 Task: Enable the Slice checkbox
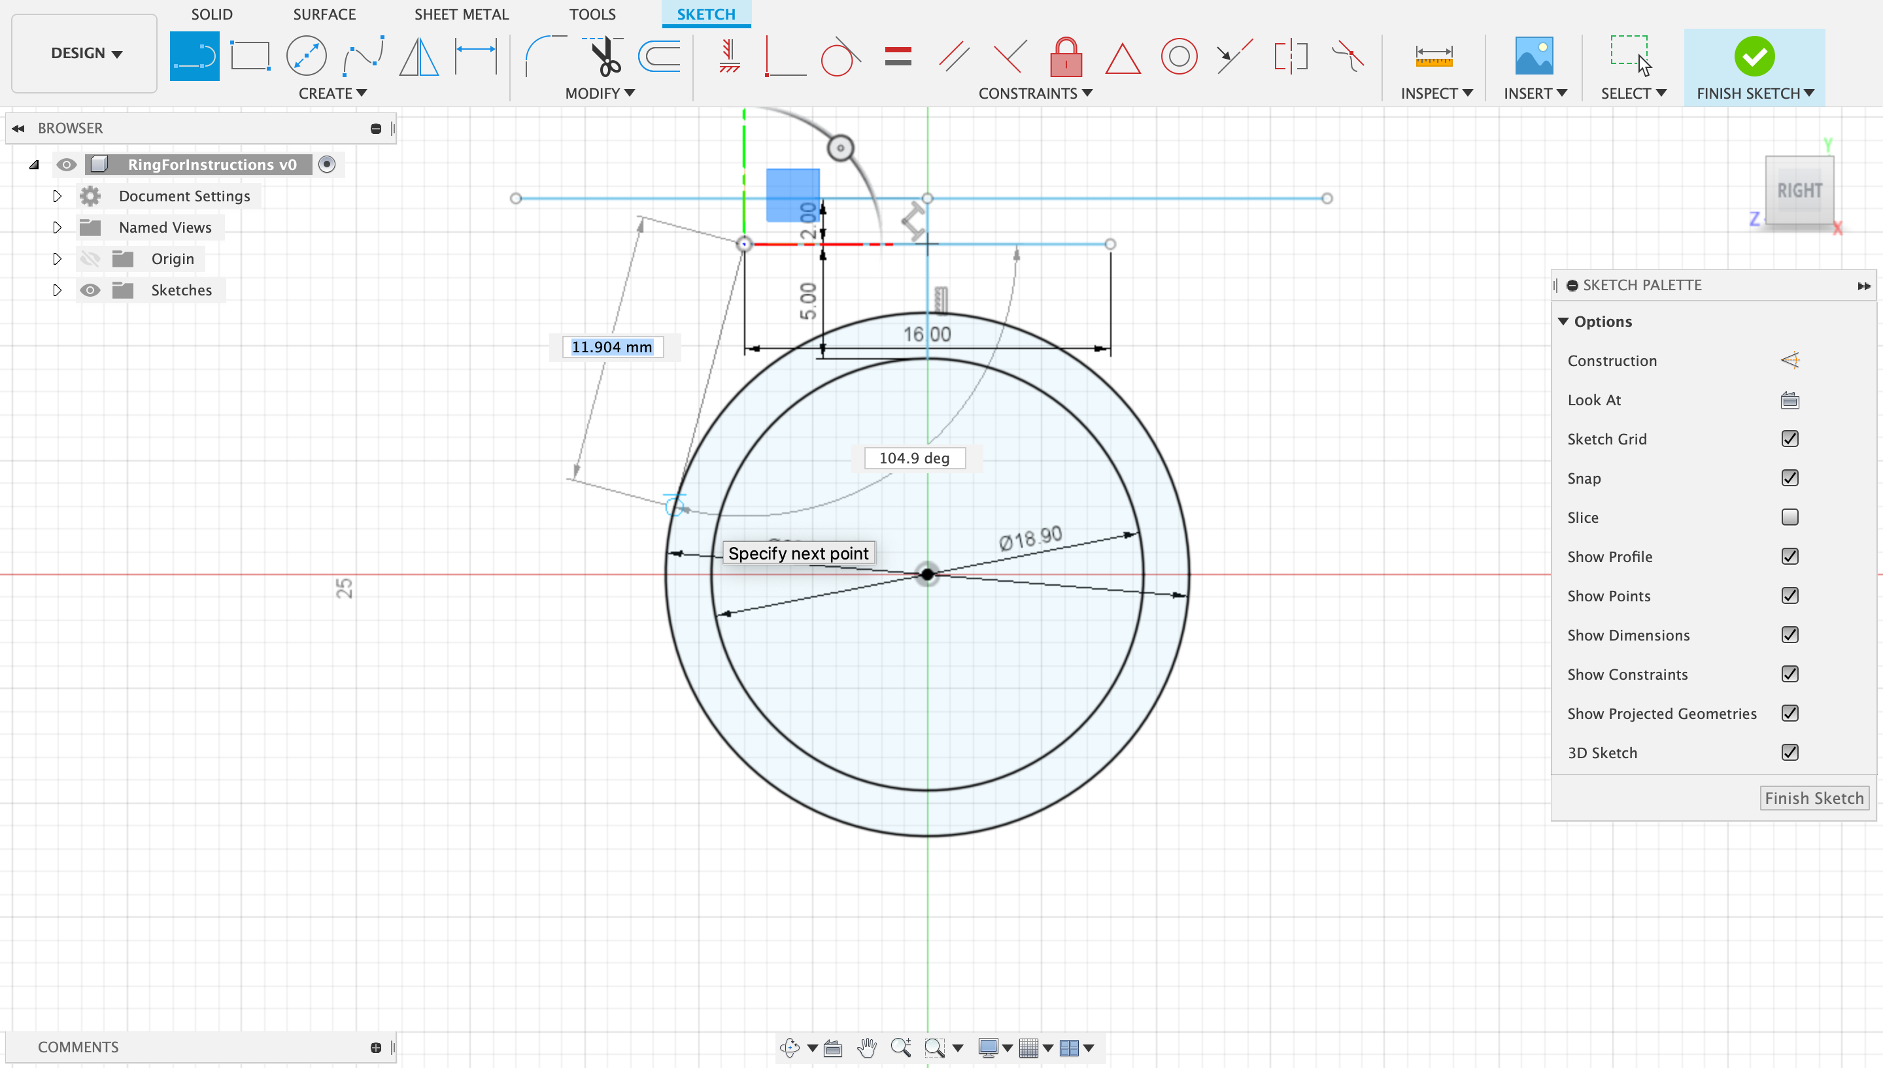[1789, 517]
